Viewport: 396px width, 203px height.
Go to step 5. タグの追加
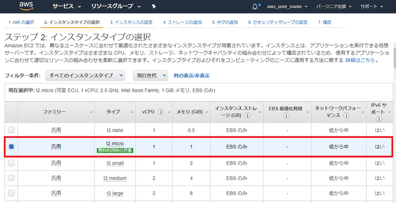tap(225, 22)
